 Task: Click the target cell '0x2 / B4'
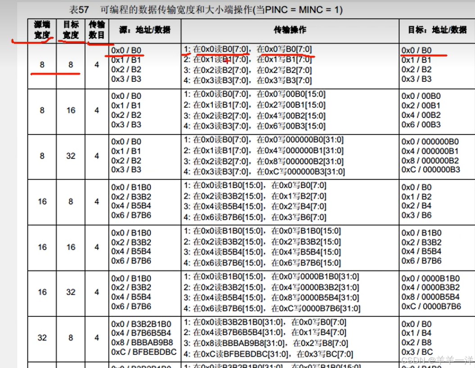[x=416, y=206]
